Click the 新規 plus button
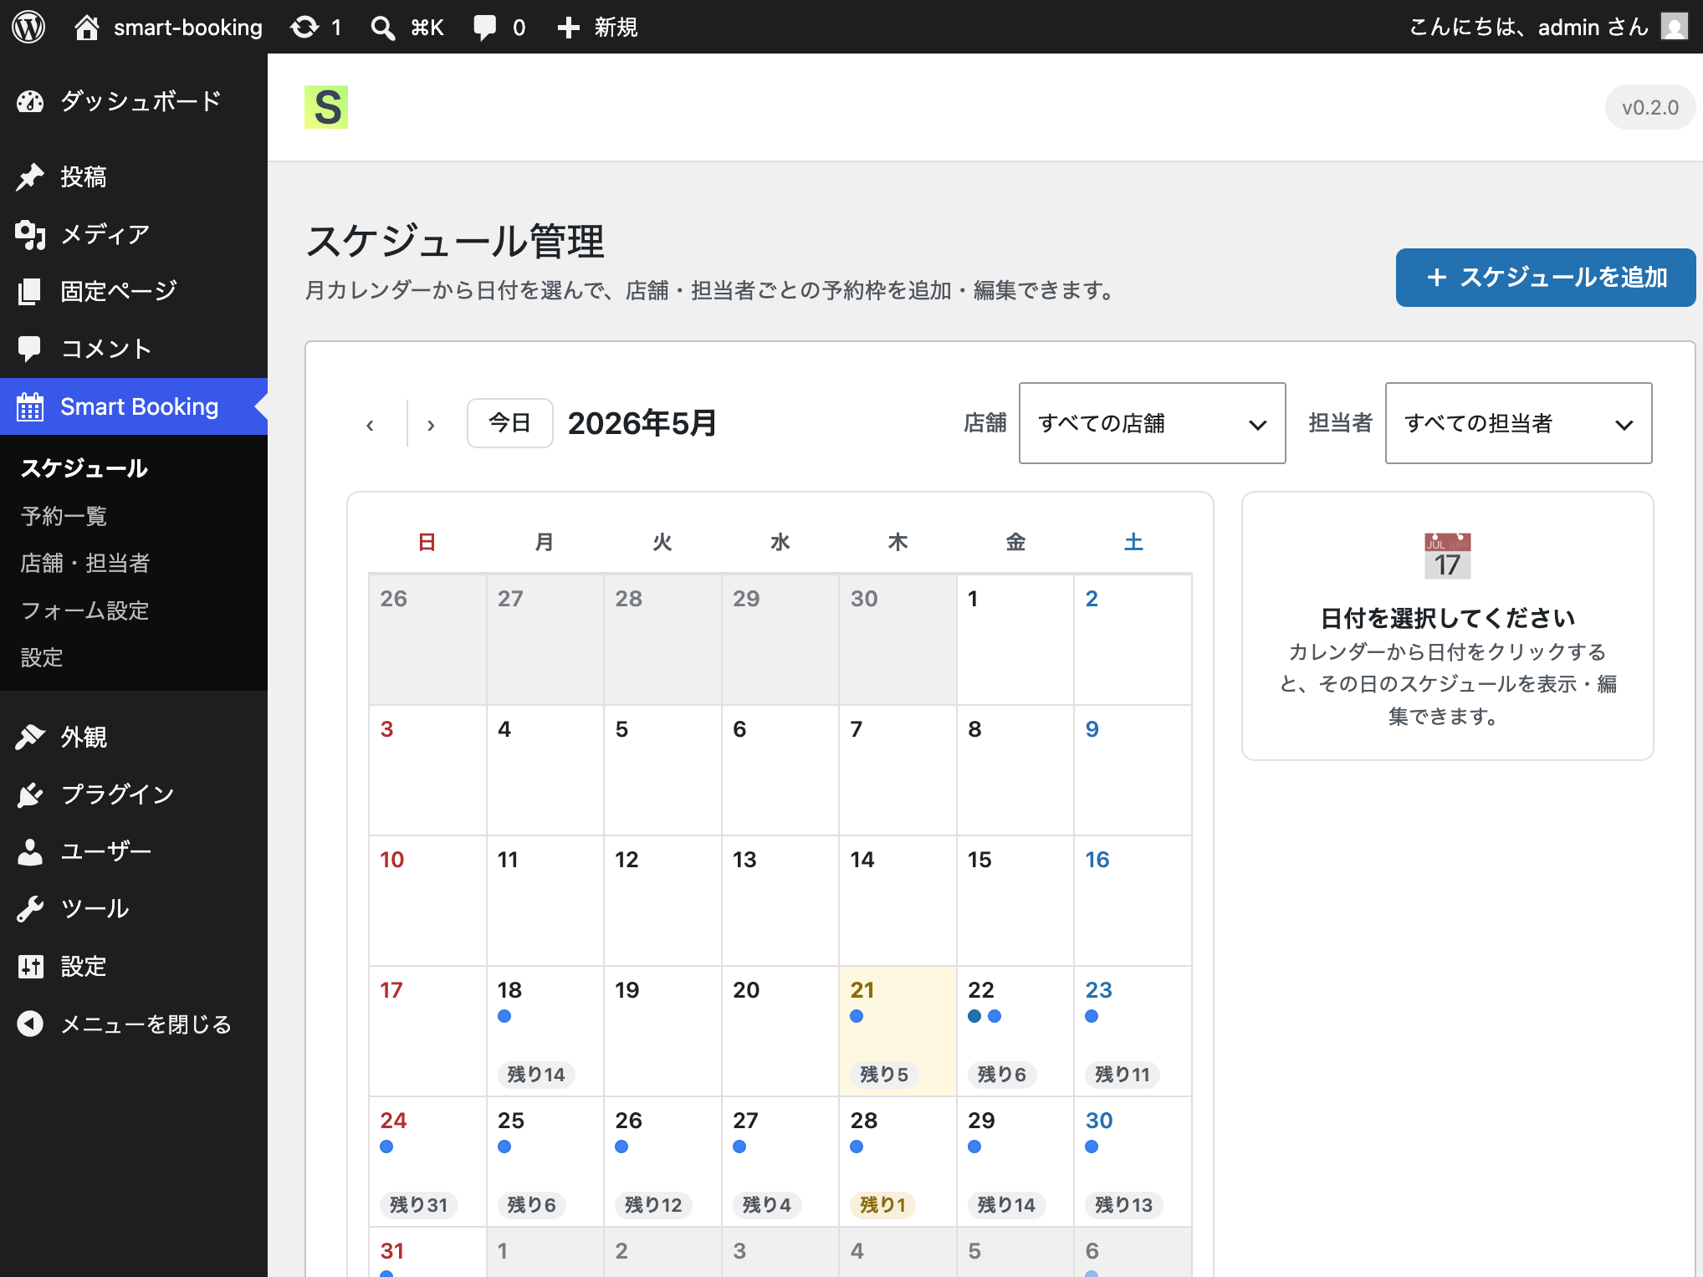Screen dimensions: 1703x1277 click(x=597, y=27)
